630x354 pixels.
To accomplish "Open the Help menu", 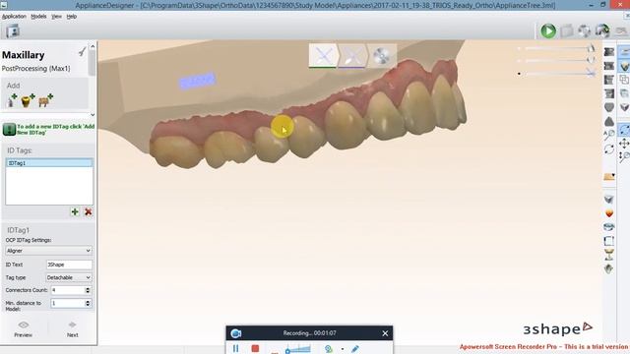I will click(72, 17).
